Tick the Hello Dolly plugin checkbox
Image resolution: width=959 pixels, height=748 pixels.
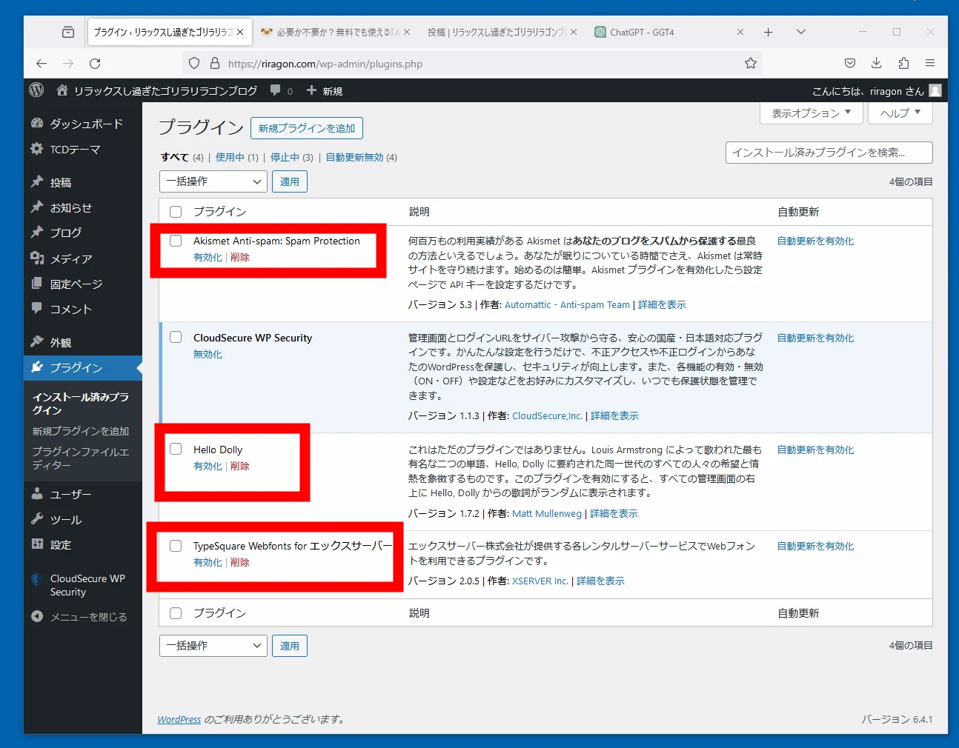(x=176, y=449)
